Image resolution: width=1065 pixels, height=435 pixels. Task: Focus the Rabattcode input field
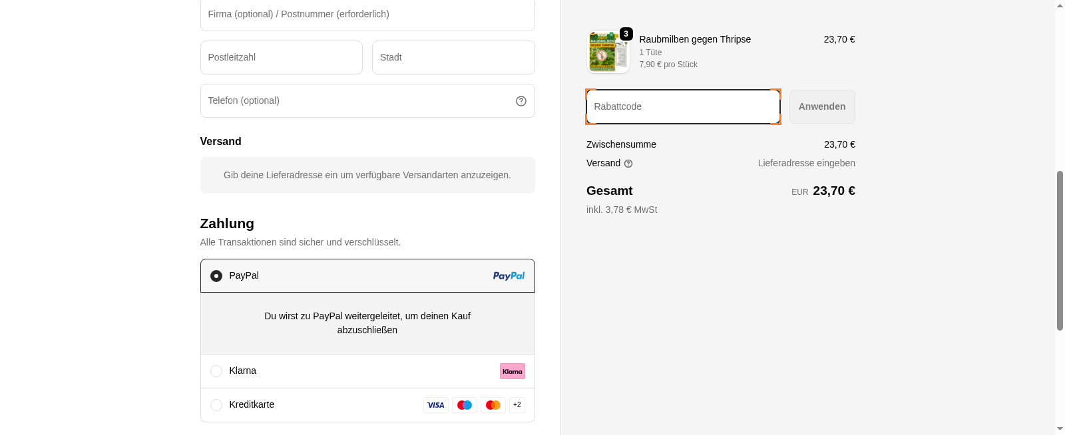coord(683,107)
